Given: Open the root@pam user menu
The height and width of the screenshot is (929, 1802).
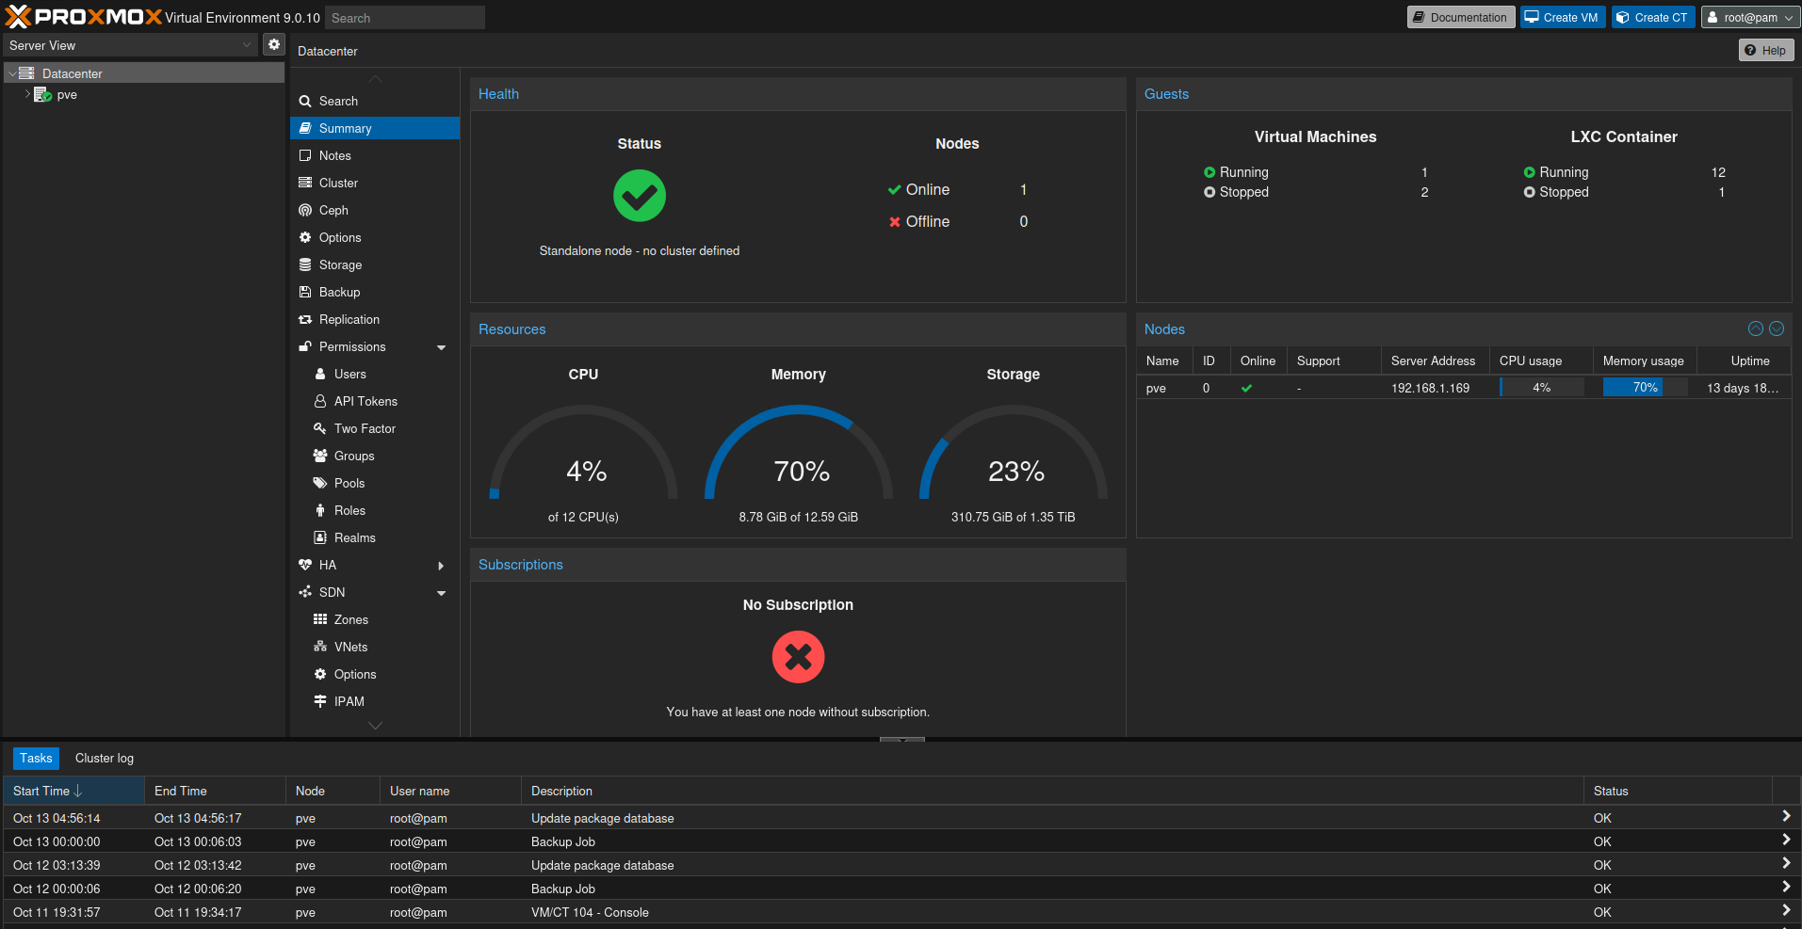Looking at the screenshot, I should [1750, 17].
